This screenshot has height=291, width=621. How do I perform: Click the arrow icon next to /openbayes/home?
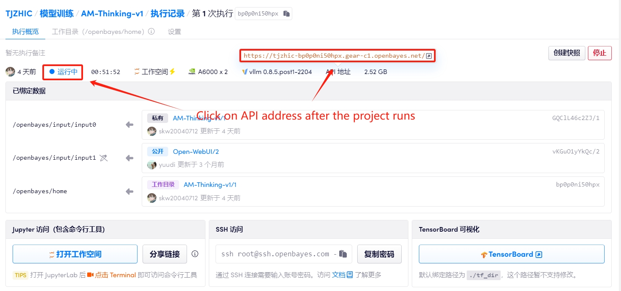(x=130, y=191)
